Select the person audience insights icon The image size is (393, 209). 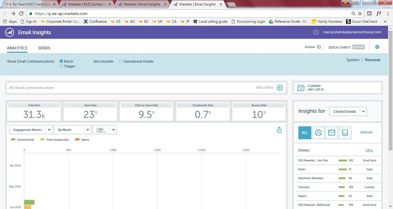(x=318, y=133)
